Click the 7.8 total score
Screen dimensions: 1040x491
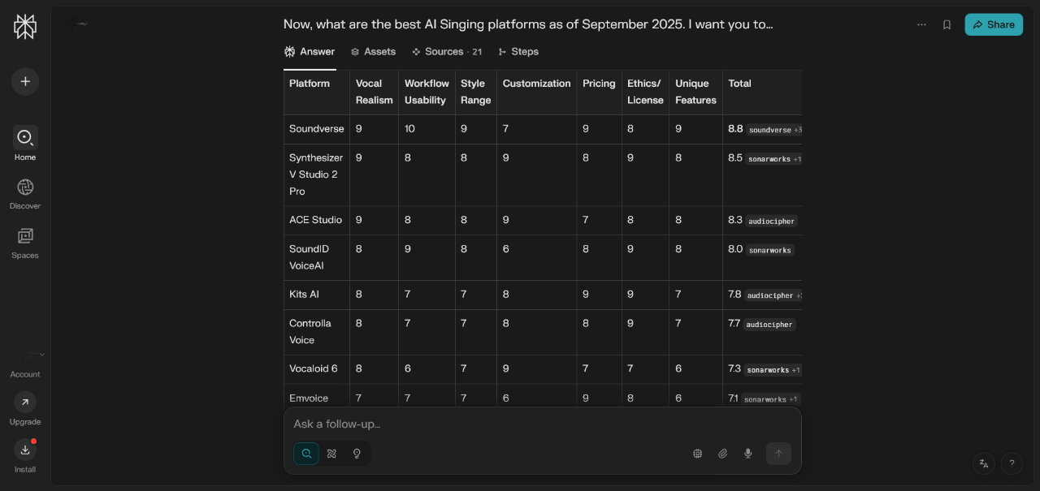(735, 295)
